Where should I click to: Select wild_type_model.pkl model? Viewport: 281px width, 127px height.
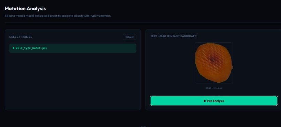(73, 48)
